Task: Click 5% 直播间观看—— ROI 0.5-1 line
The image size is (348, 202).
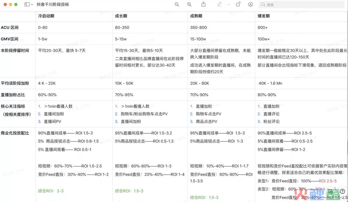Action: [x=64, y=150]
